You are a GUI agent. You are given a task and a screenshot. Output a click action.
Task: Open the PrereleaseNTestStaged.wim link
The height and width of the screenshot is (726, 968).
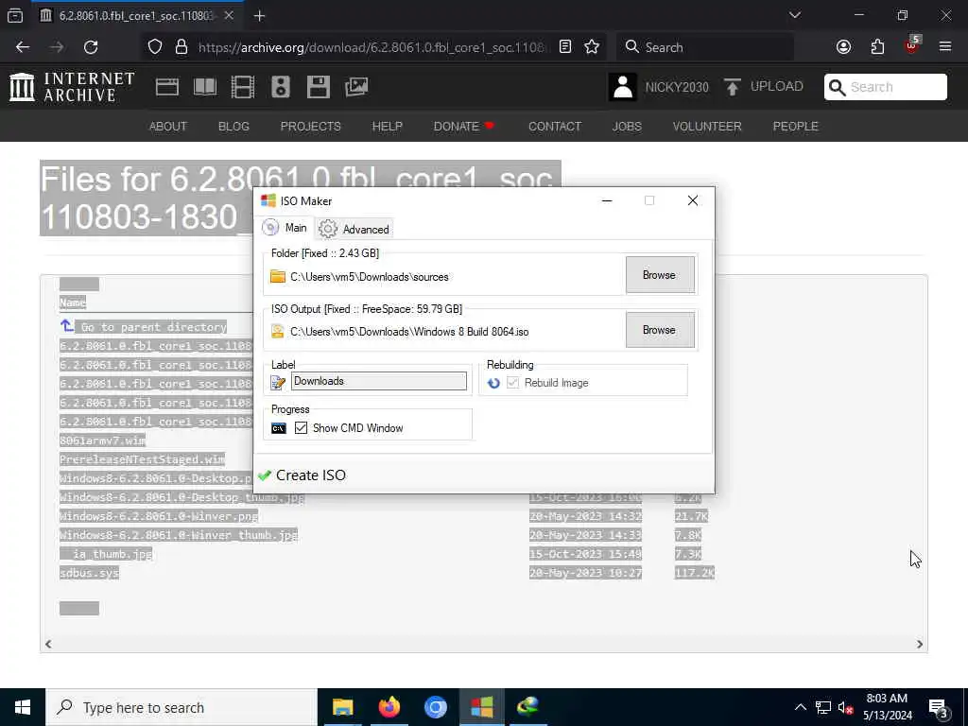(x=142, y=459)
